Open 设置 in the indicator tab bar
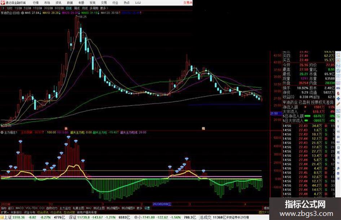Viewport: 341px width, 220px height. pos(147,208)
